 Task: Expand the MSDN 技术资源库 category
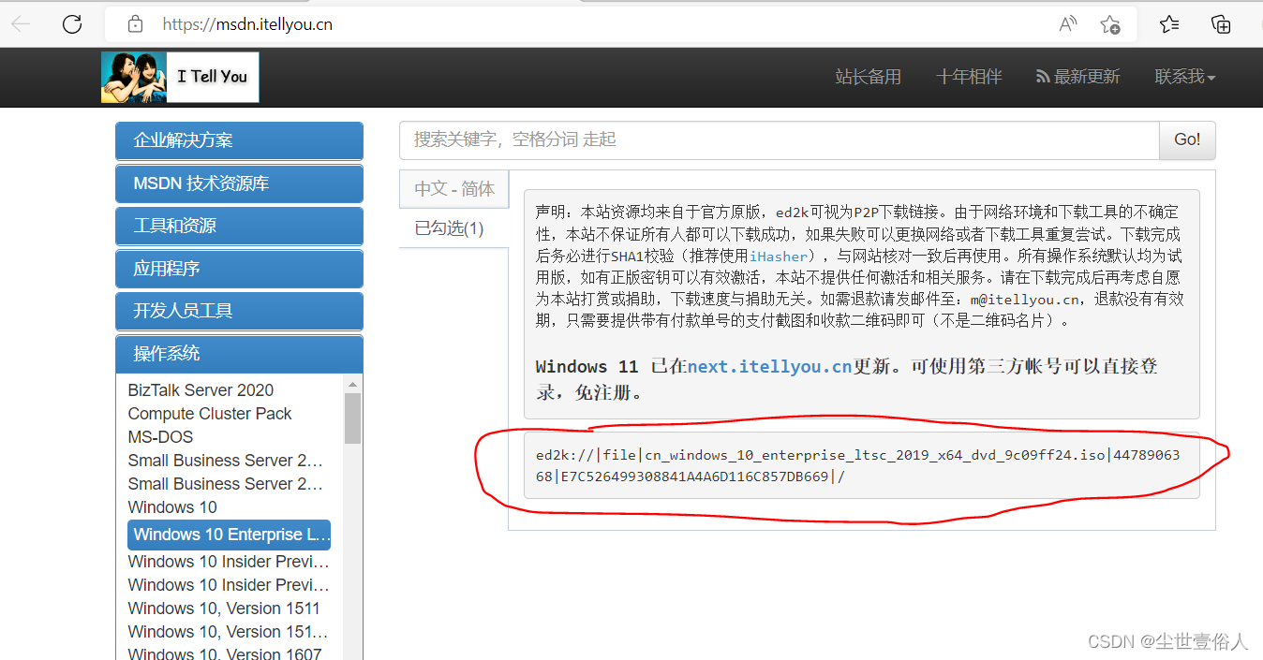239,183
